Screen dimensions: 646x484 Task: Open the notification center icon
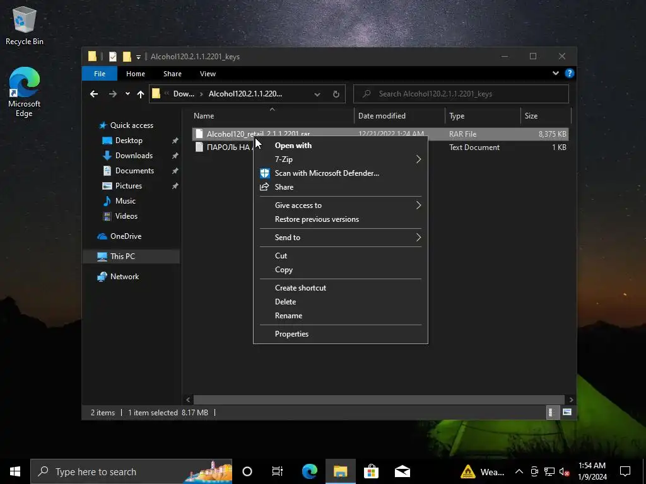(625, 471)
